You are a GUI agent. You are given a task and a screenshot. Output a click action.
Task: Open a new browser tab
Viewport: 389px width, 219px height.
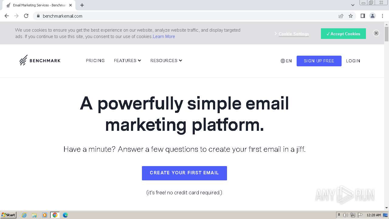(x=82, y=5)
